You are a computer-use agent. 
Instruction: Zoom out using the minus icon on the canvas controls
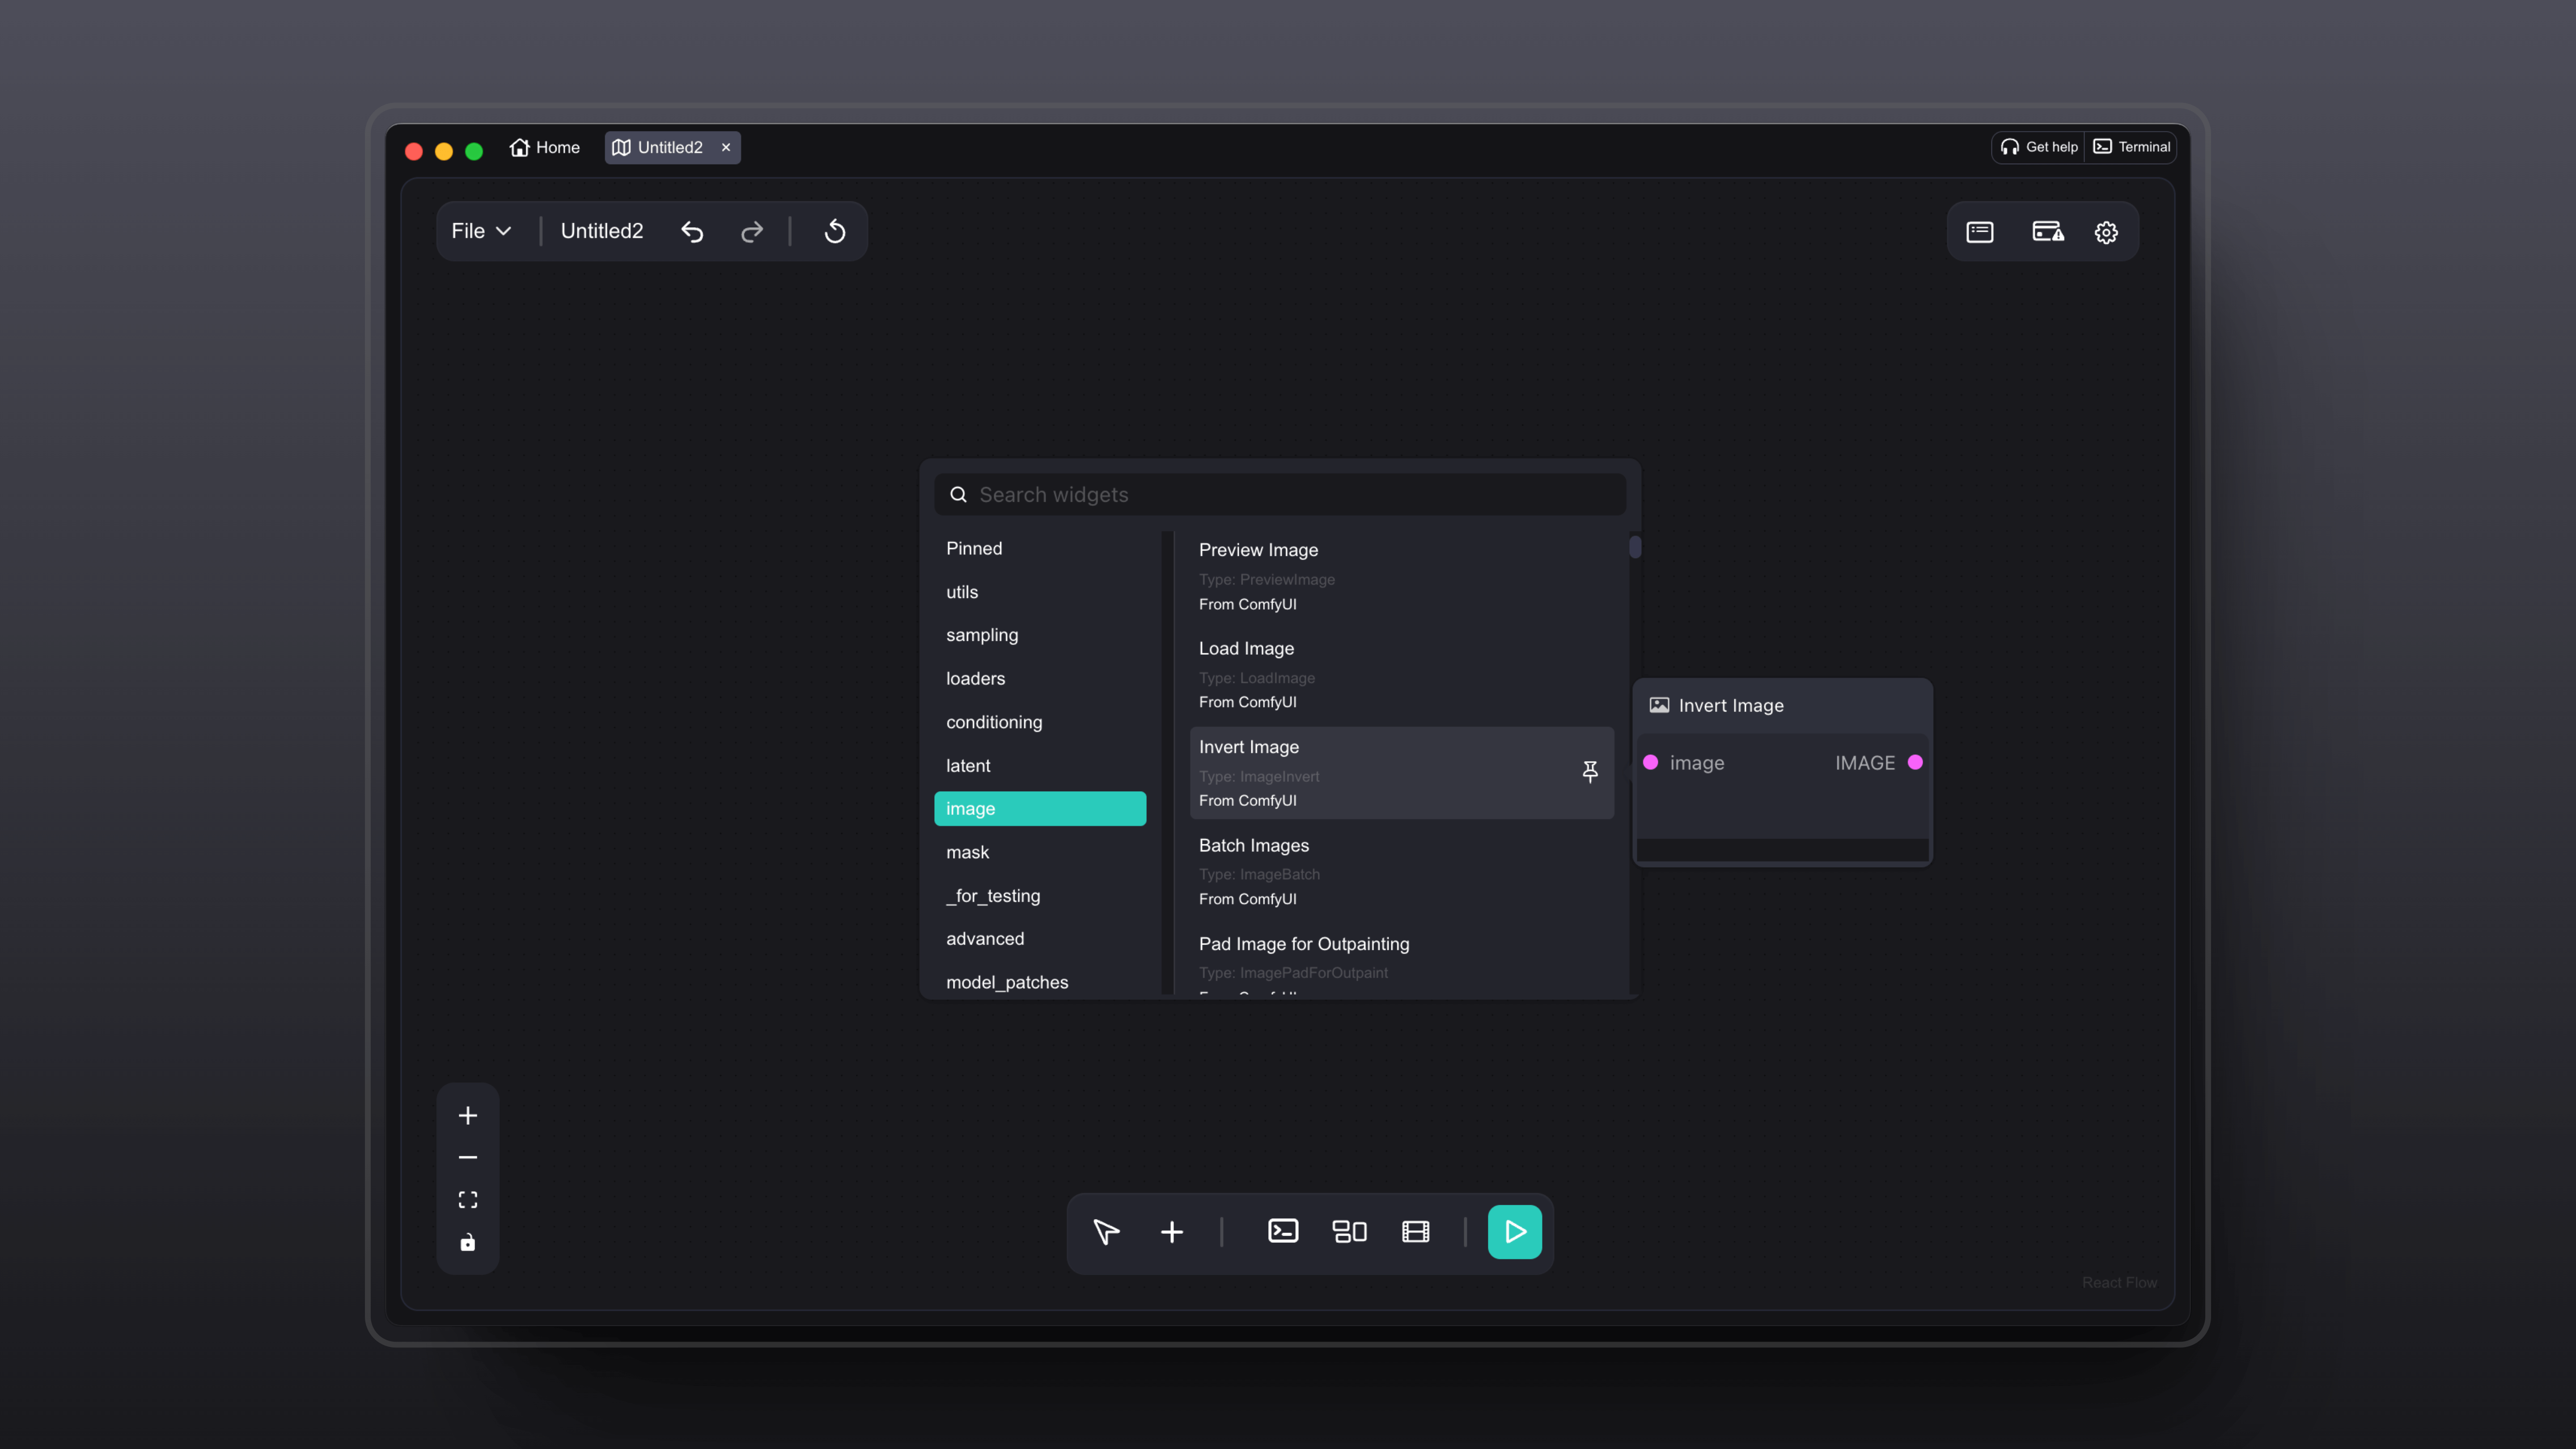tap(467, 1157)
